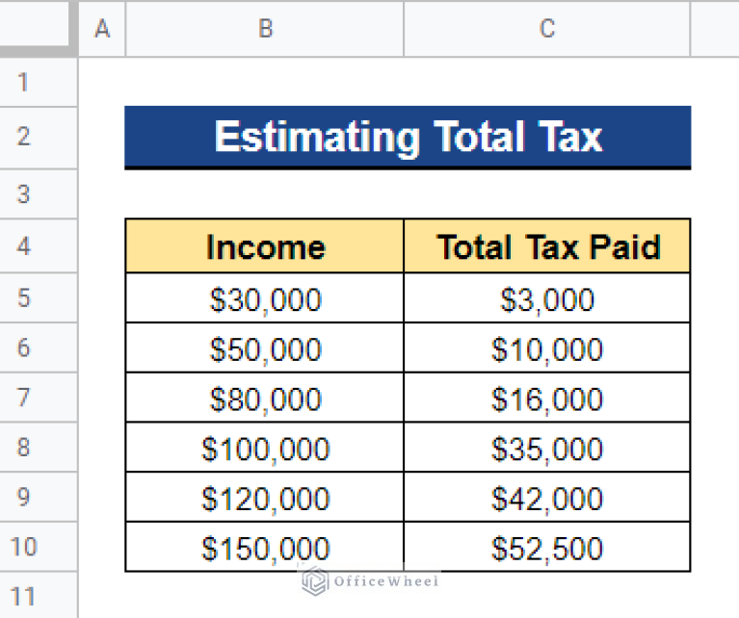Image resolution: width=739 pixels, height=618 pixels.
Task: Select the $120,000 income cell
Action: [x=265, y=498]
